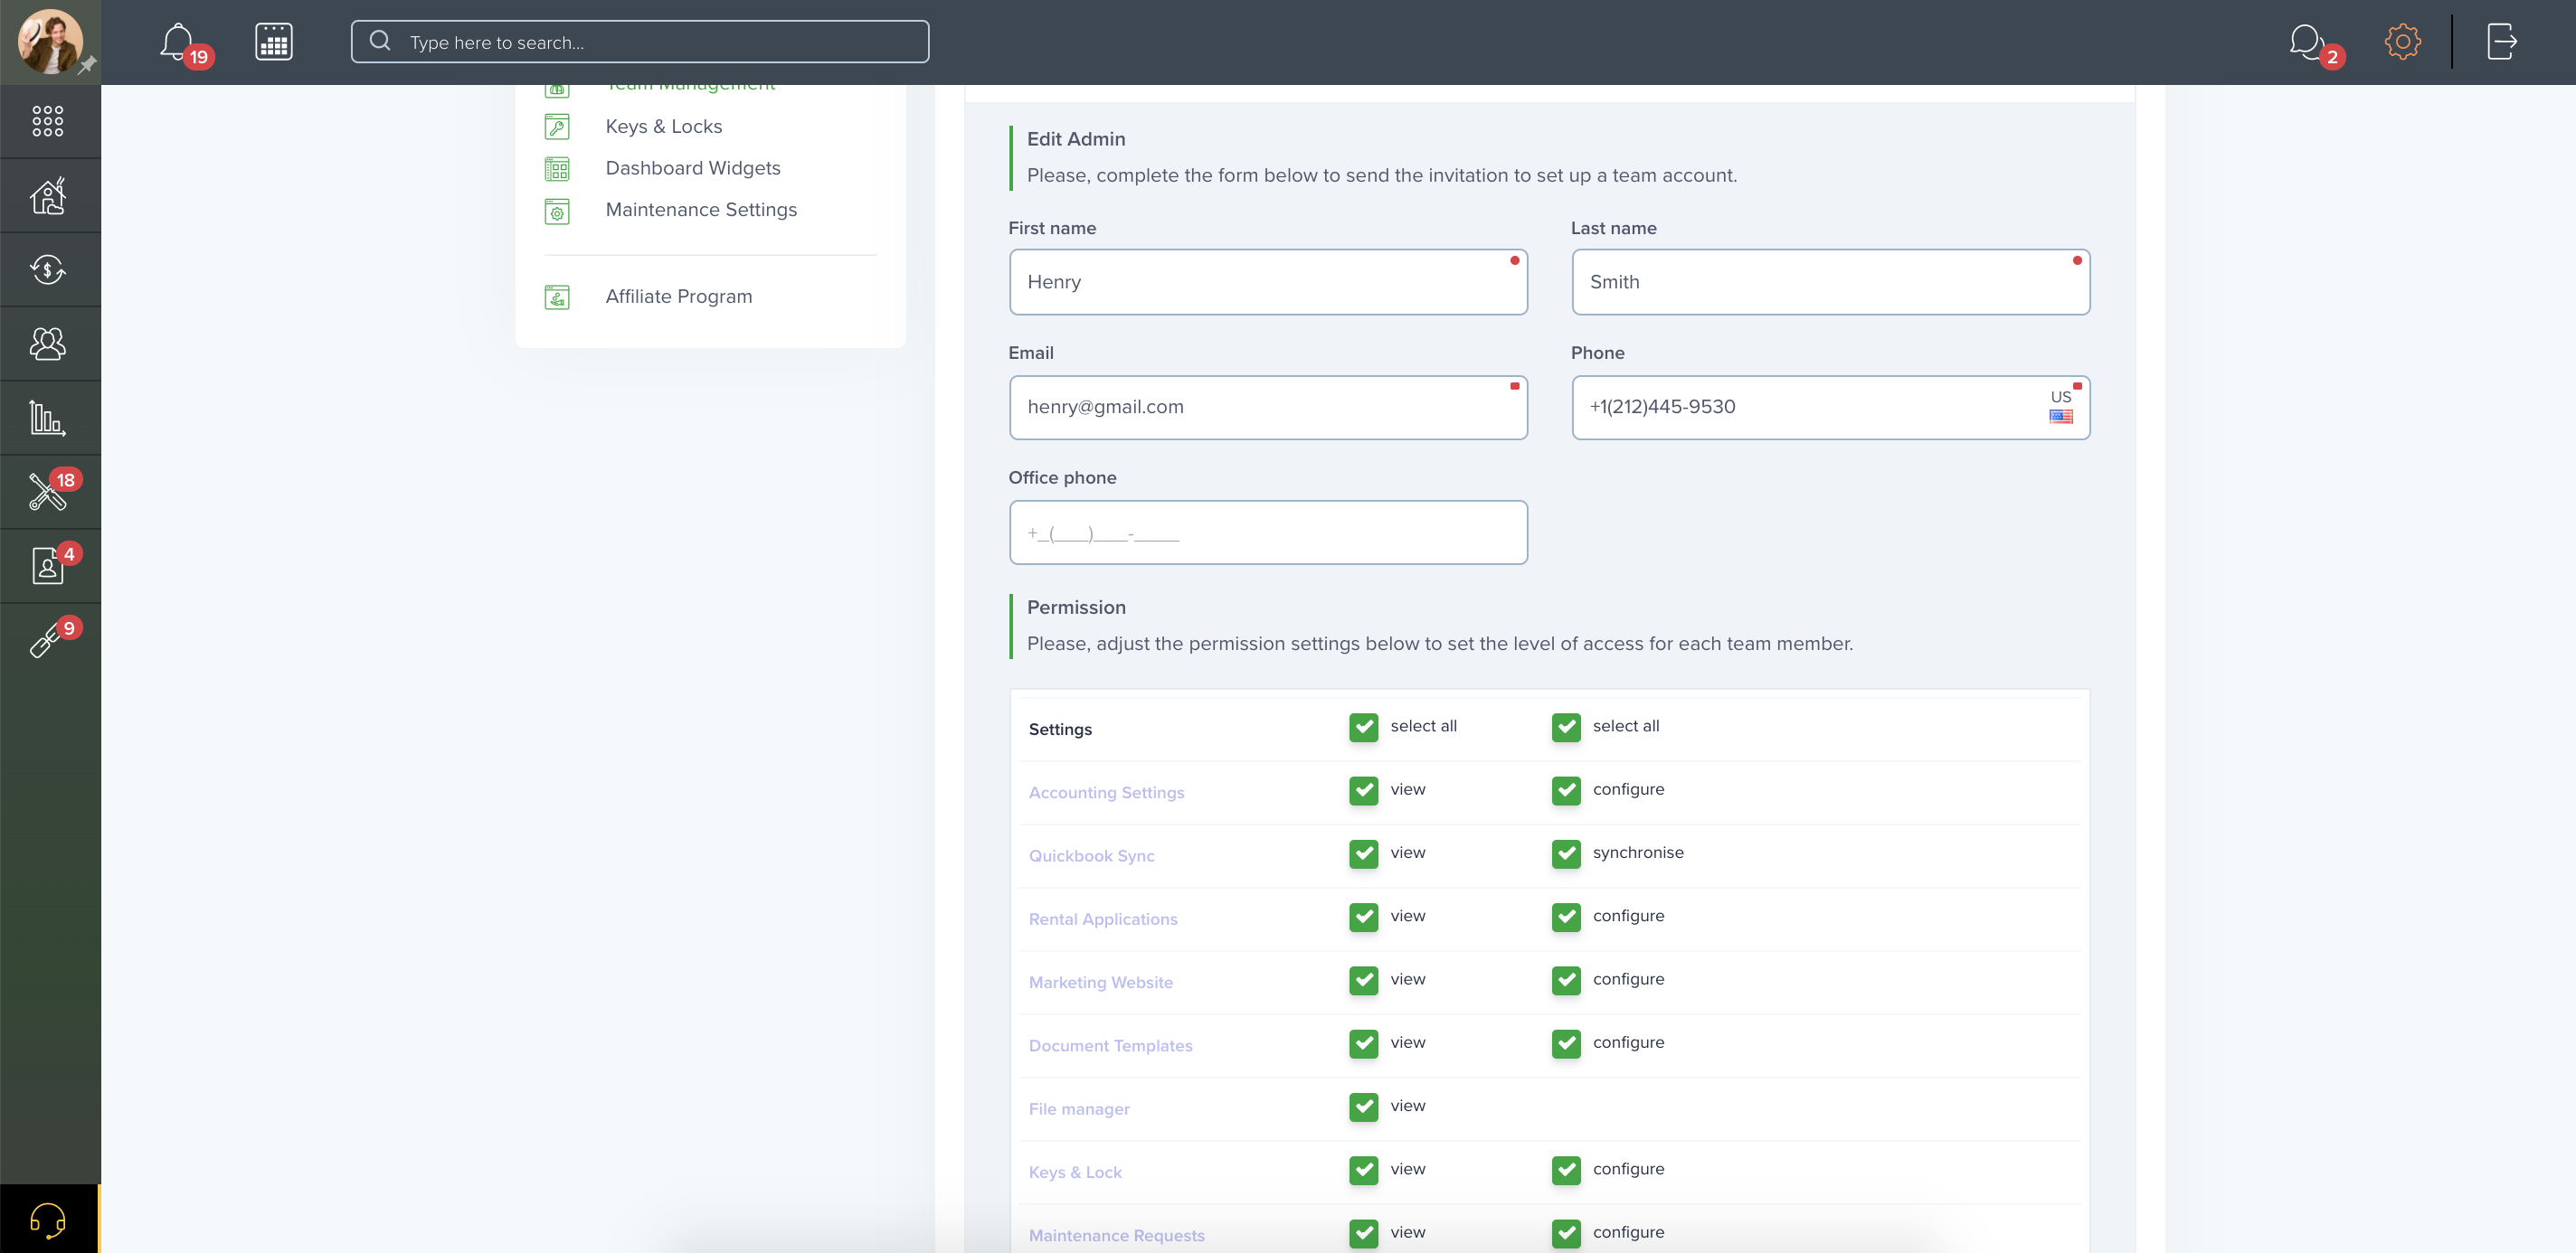2576x1253 pixels.
Task: Focus the top search field
Action: click(x=640, y=42)
